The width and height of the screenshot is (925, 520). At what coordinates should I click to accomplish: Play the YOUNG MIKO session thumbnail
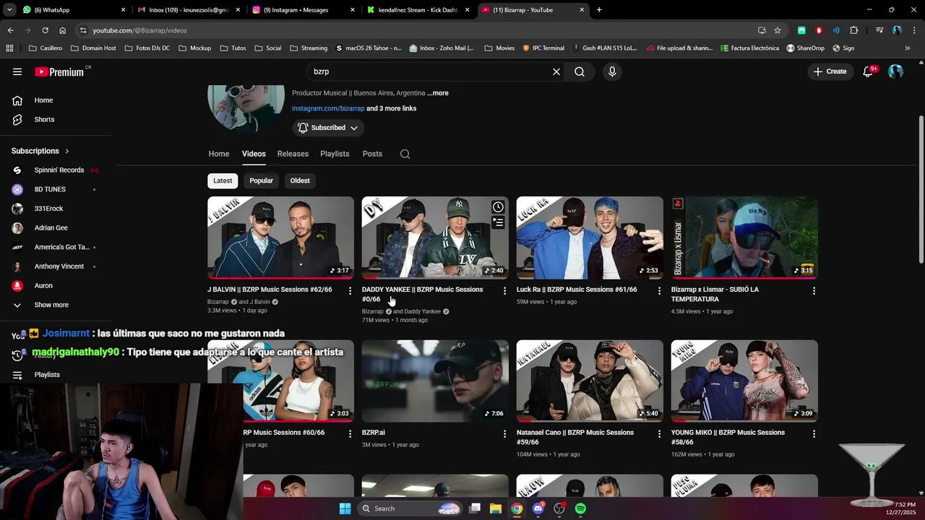(x=744, y=381)
